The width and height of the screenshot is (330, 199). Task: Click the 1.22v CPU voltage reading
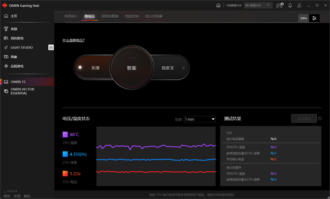click(75, 173)
